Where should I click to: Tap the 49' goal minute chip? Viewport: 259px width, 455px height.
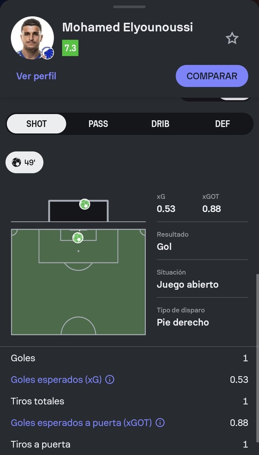tap(24, 162)
